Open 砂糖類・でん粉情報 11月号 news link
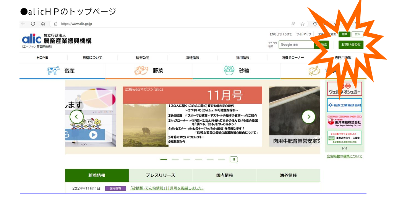This screenshot has height=198, width=394. tap(167, 188)
